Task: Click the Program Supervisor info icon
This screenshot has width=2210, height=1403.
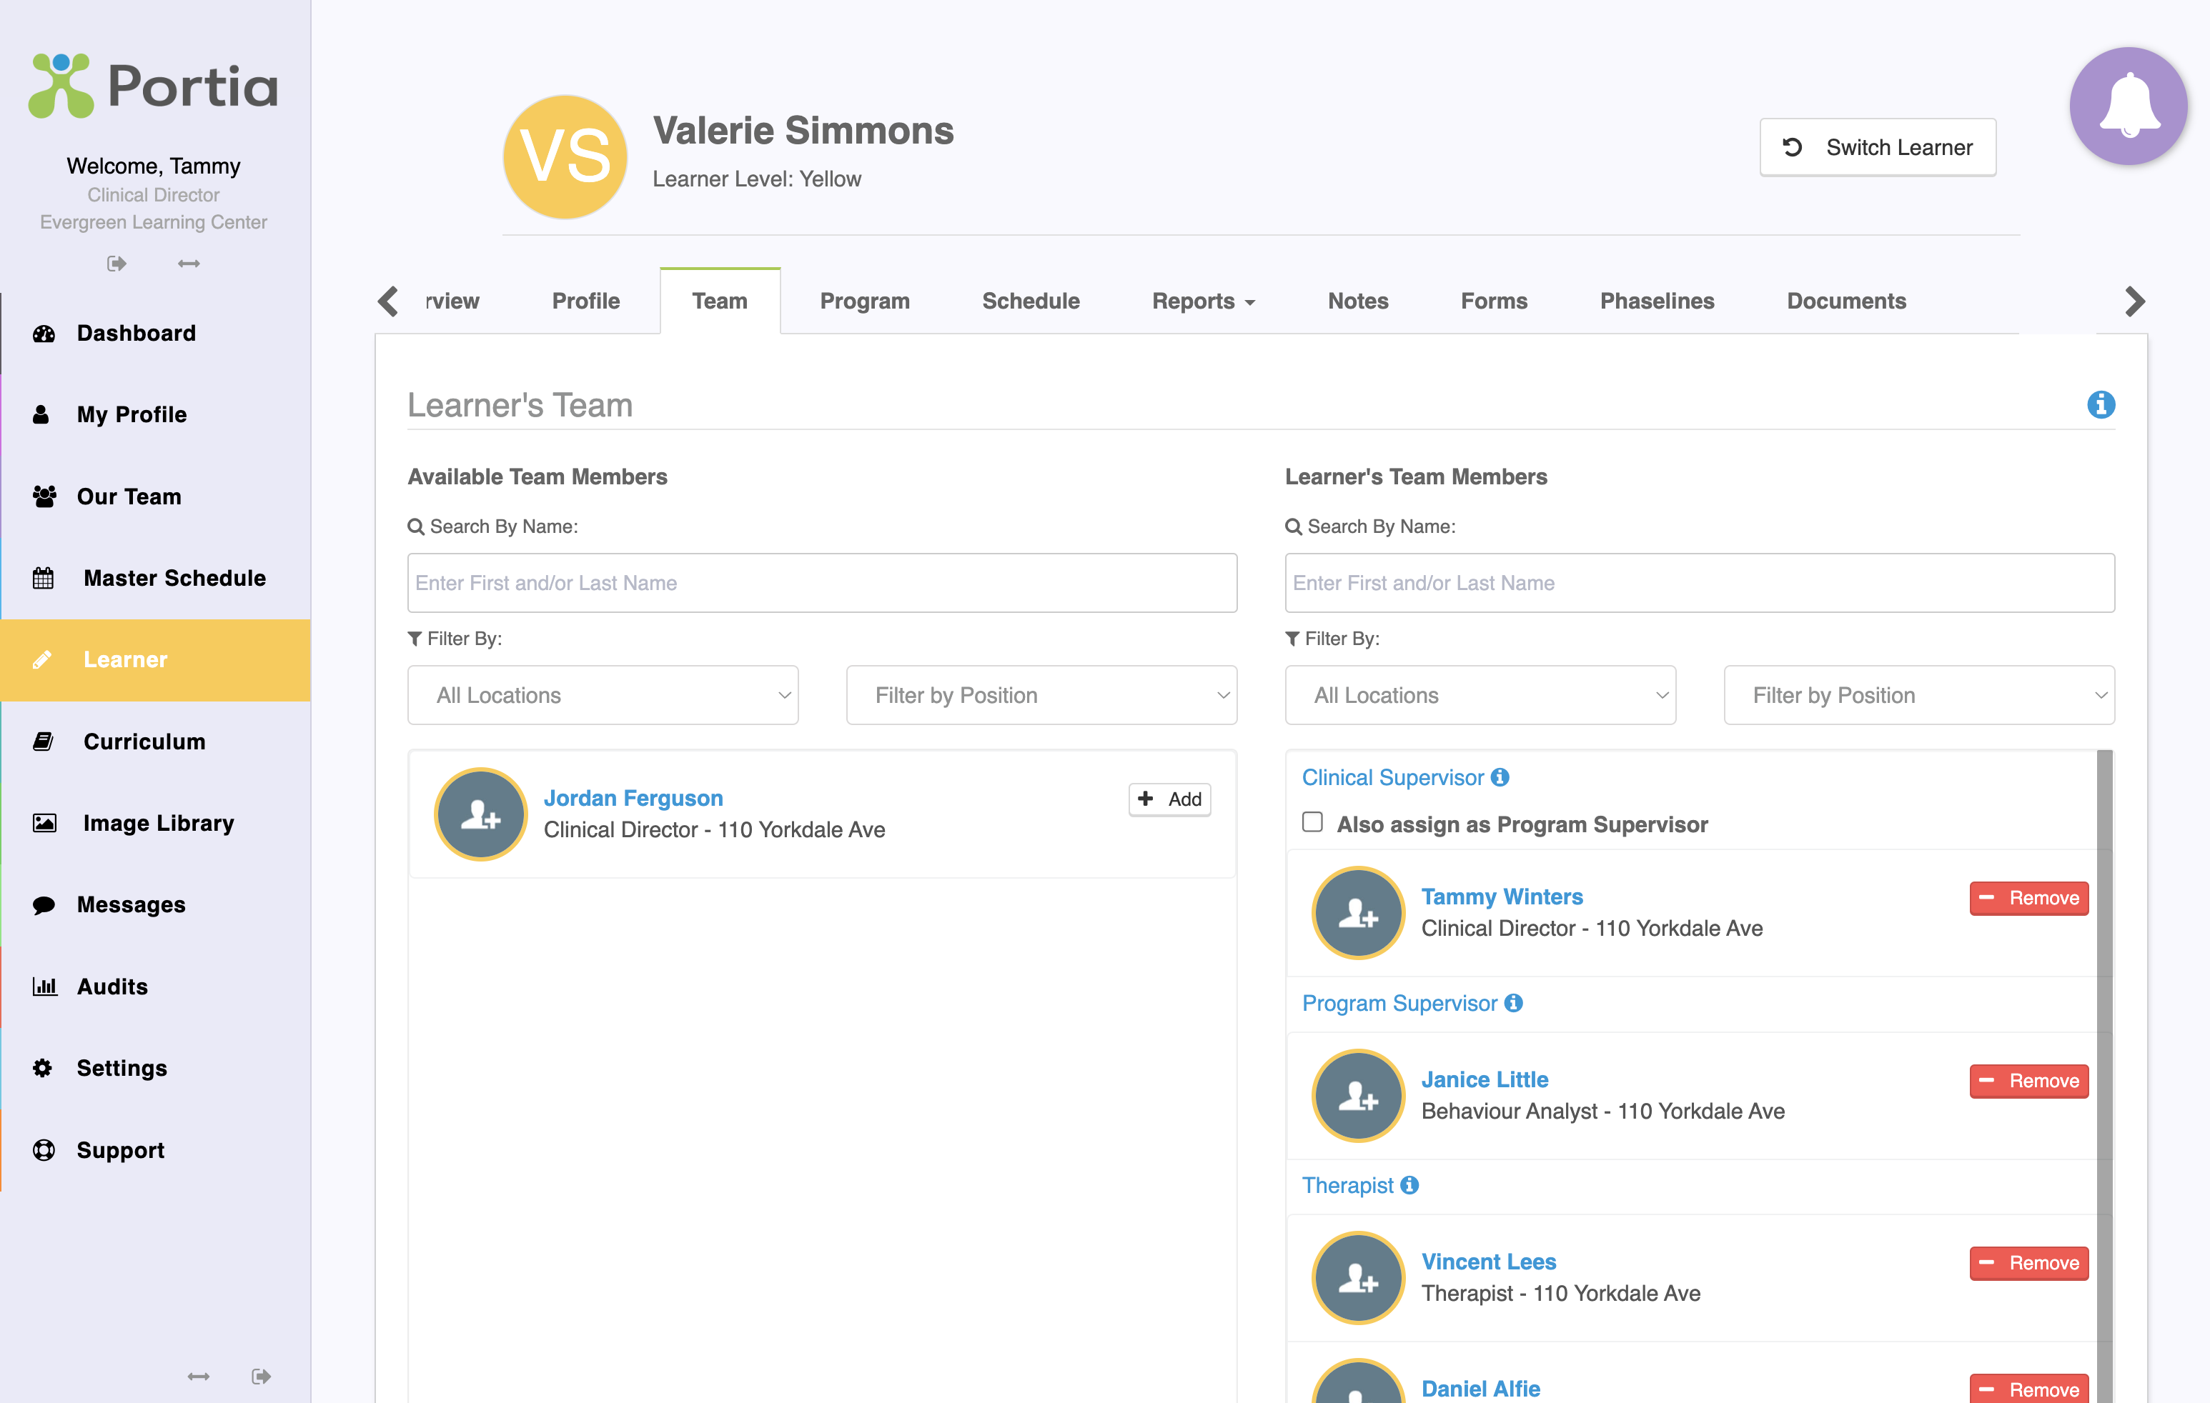Action: click(1513, 1002)
